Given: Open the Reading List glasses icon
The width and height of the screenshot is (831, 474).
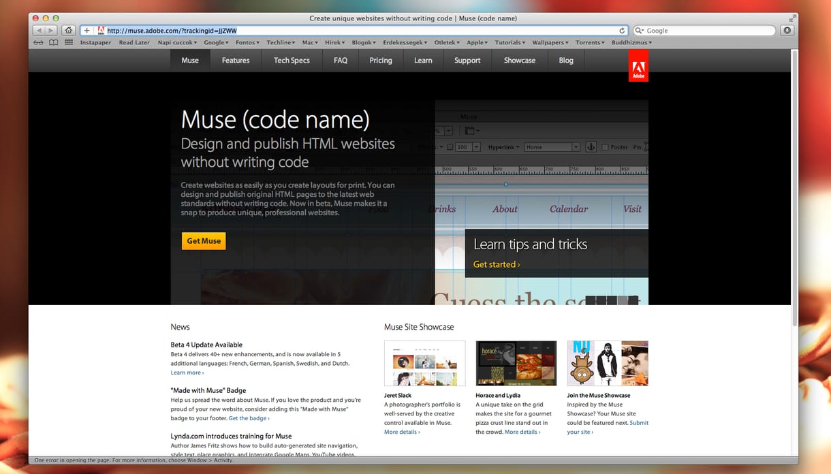Looking at the screenshot, I should click(x=38, y=42).
